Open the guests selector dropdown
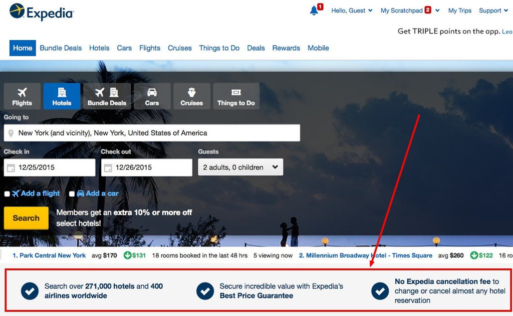 click(x=240, y=167)
